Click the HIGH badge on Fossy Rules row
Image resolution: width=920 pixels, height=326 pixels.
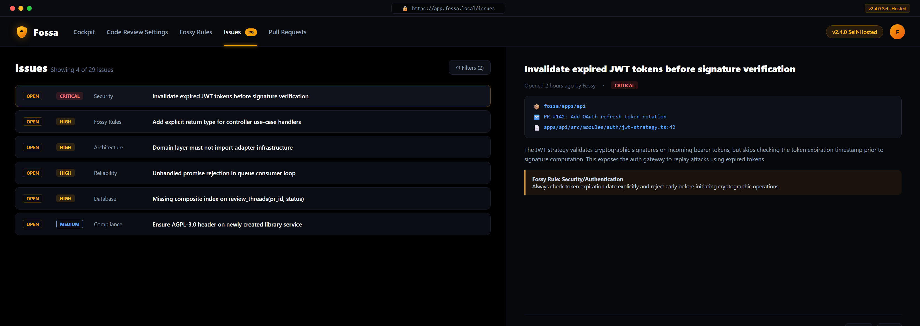[x=65, y=122]
